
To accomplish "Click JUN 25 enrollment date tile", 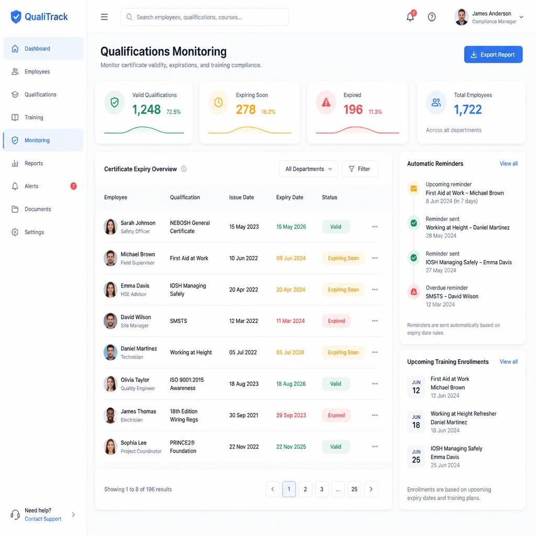I will 416,456.
